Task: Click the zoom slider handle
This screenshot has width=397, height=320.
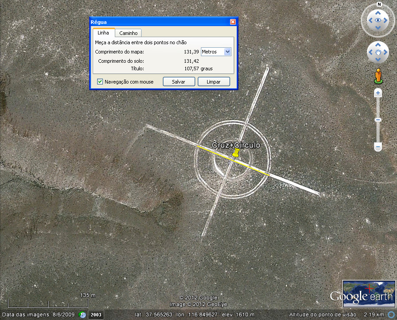Action: tap(378, 120)
